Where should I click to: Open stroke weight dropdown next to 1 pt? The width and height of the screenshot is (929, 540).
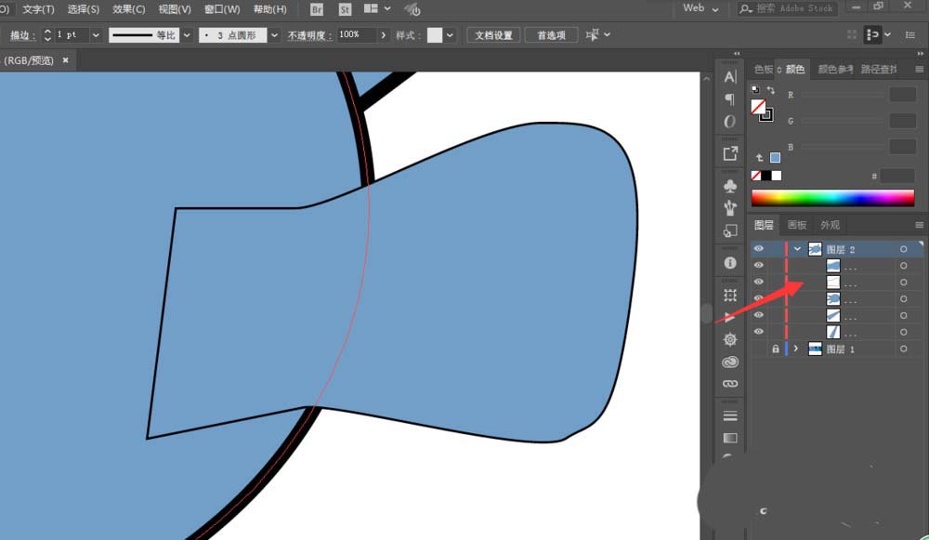coord(96,35)
